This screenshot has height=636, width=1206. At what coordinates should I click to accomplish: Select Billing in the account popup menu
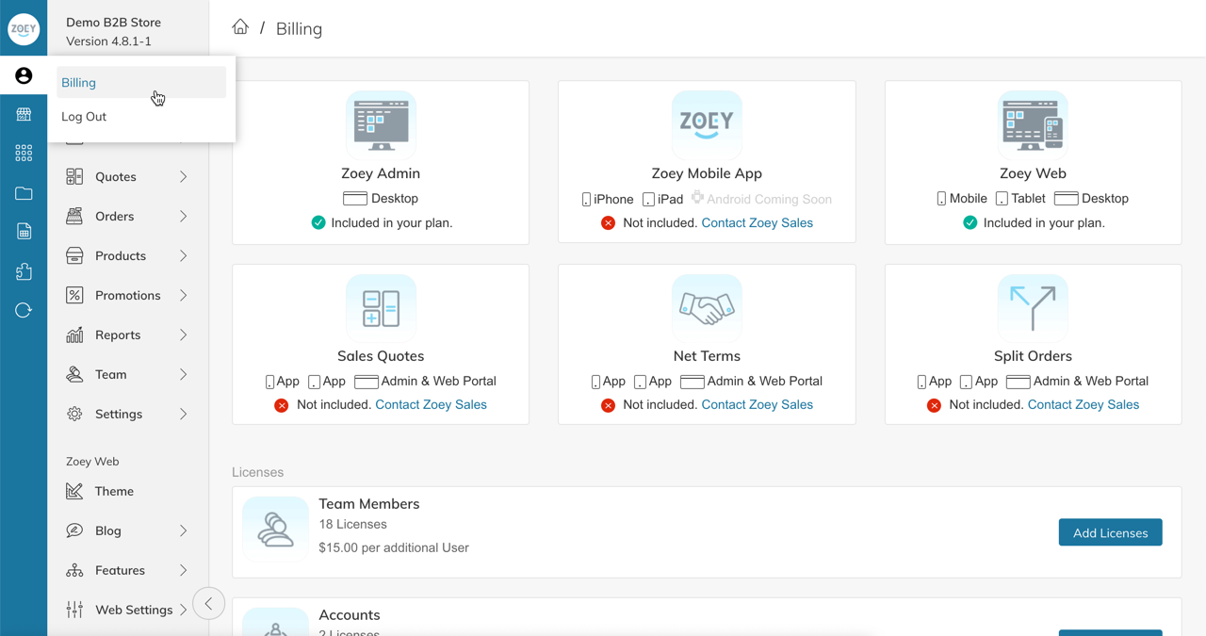(x=141, y=82)
